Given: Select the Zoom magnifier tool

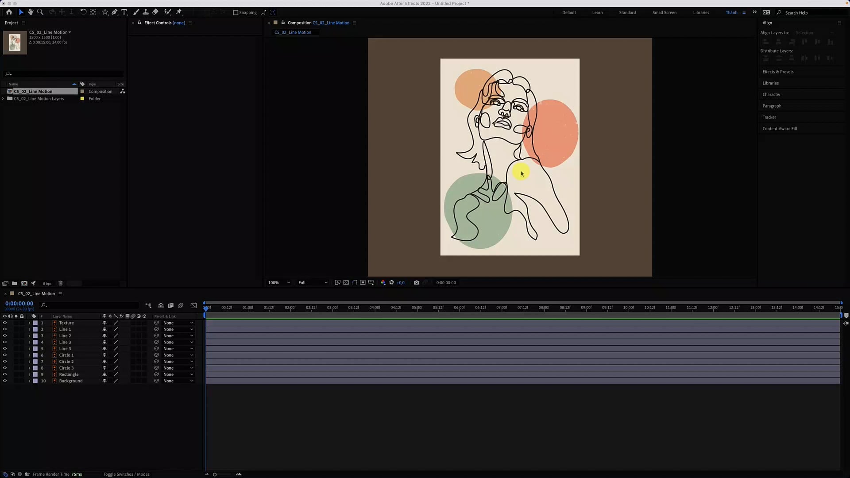Looking at the screenshot, I should [x=40, y=12].
